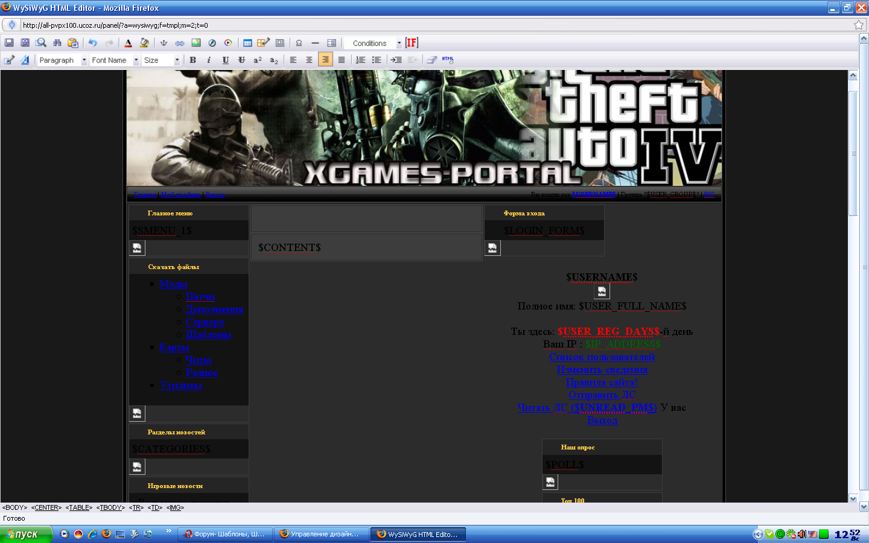Switch to Управление дизайн taskbar window
This screenshot has height=543, width=869.
(321, 534)
